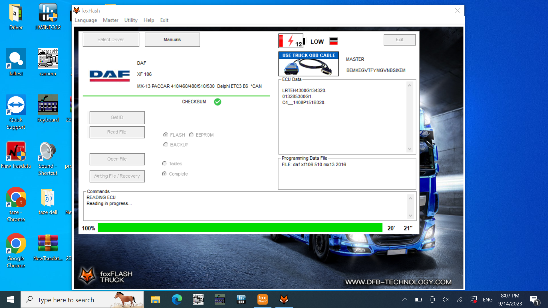This screenshot has height=308, width=548.
Task: Click the green checksum checkmark icon
Action: pyautogui.click(x=217, y=102)
